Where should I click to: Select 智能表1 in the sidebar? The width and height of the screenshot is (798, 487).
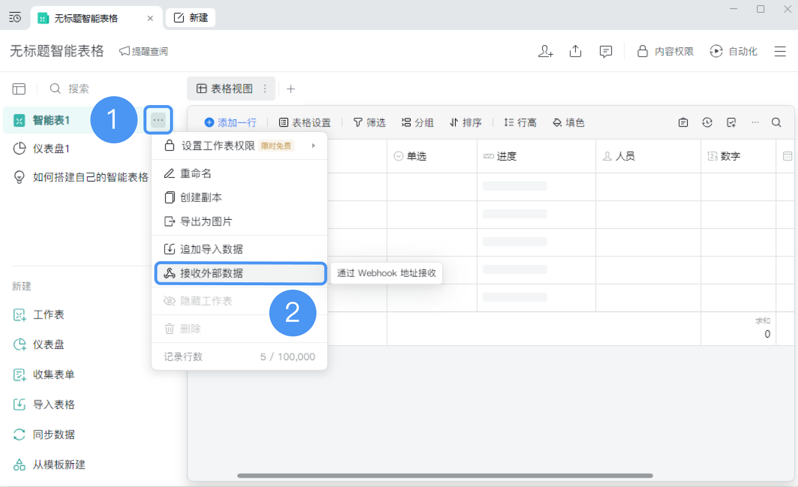click(x=51, y=120)
